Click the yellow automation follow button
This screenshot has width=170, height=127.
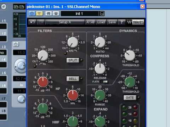(x=39, y=13)
